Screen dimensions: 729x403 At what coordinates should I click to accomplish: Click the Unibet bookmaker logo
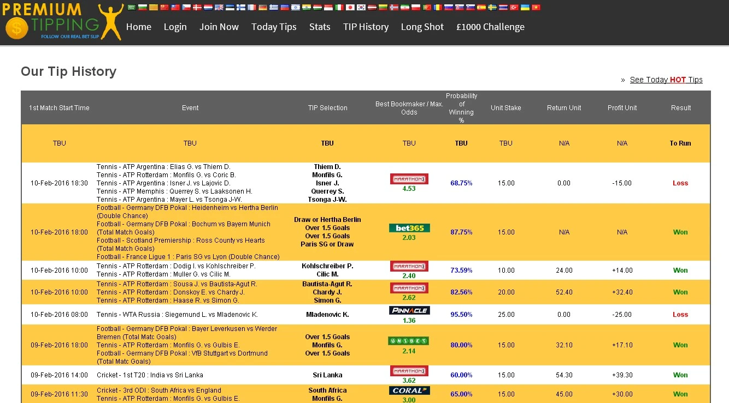coord(409,341)
